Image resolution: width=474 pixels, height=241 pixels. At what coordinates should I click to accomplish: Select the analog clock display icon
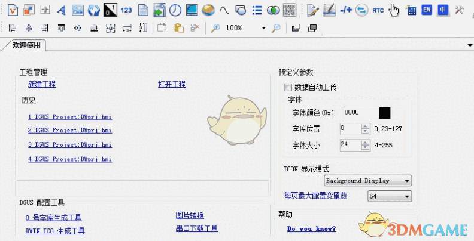click(x=175, y=10)
